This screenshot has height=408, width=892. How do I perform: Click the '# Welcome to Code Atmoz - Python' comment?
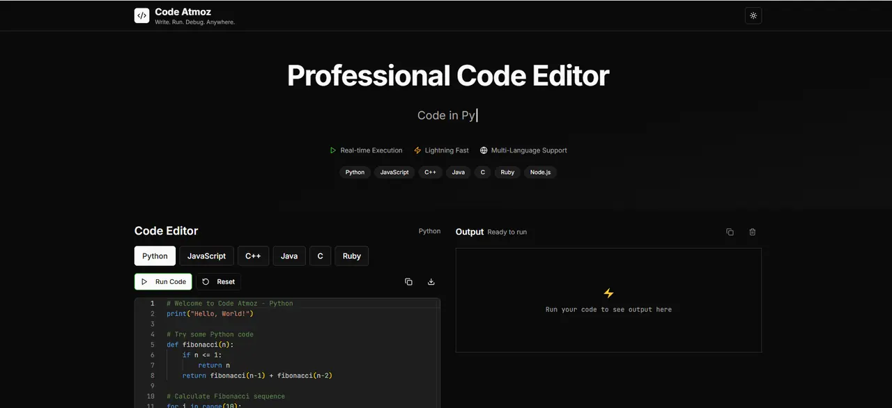click(x=230, y=304)
